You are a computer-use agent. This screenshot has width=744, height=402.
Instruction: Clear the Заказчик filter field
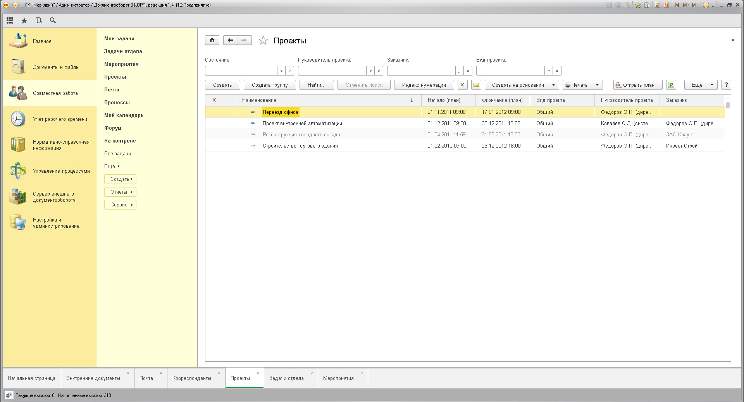[x=468, y=71]
